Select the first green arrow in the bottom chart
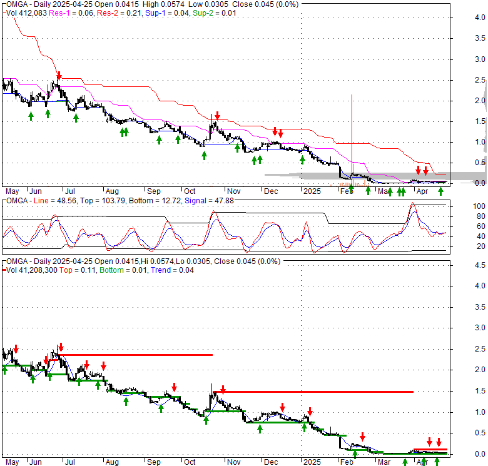 pos(5,370)
